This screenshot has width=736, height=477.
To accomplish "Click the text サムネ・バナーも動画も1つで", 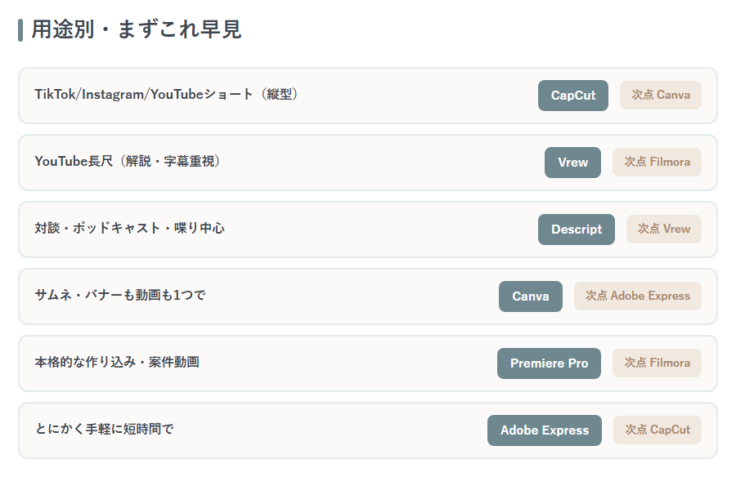I will tap(120, 296).
